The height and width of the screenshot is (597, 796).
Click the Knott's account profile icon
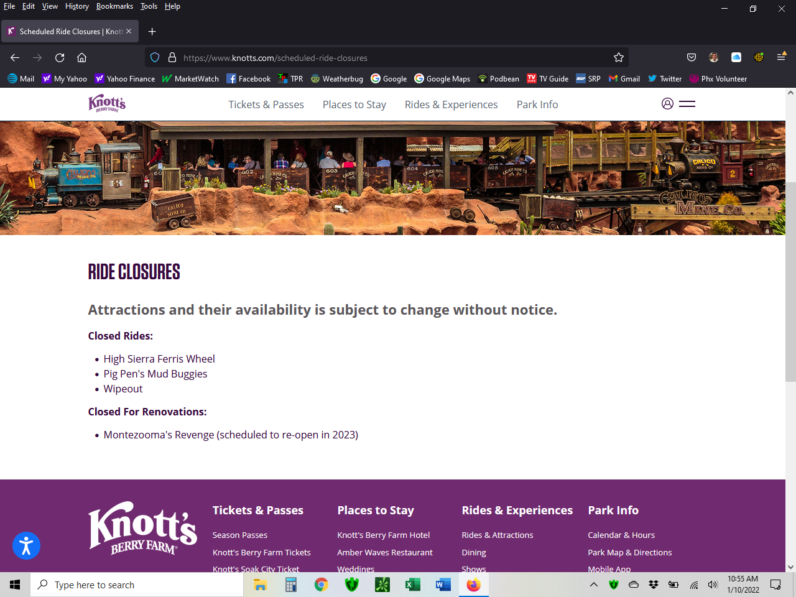667,104
